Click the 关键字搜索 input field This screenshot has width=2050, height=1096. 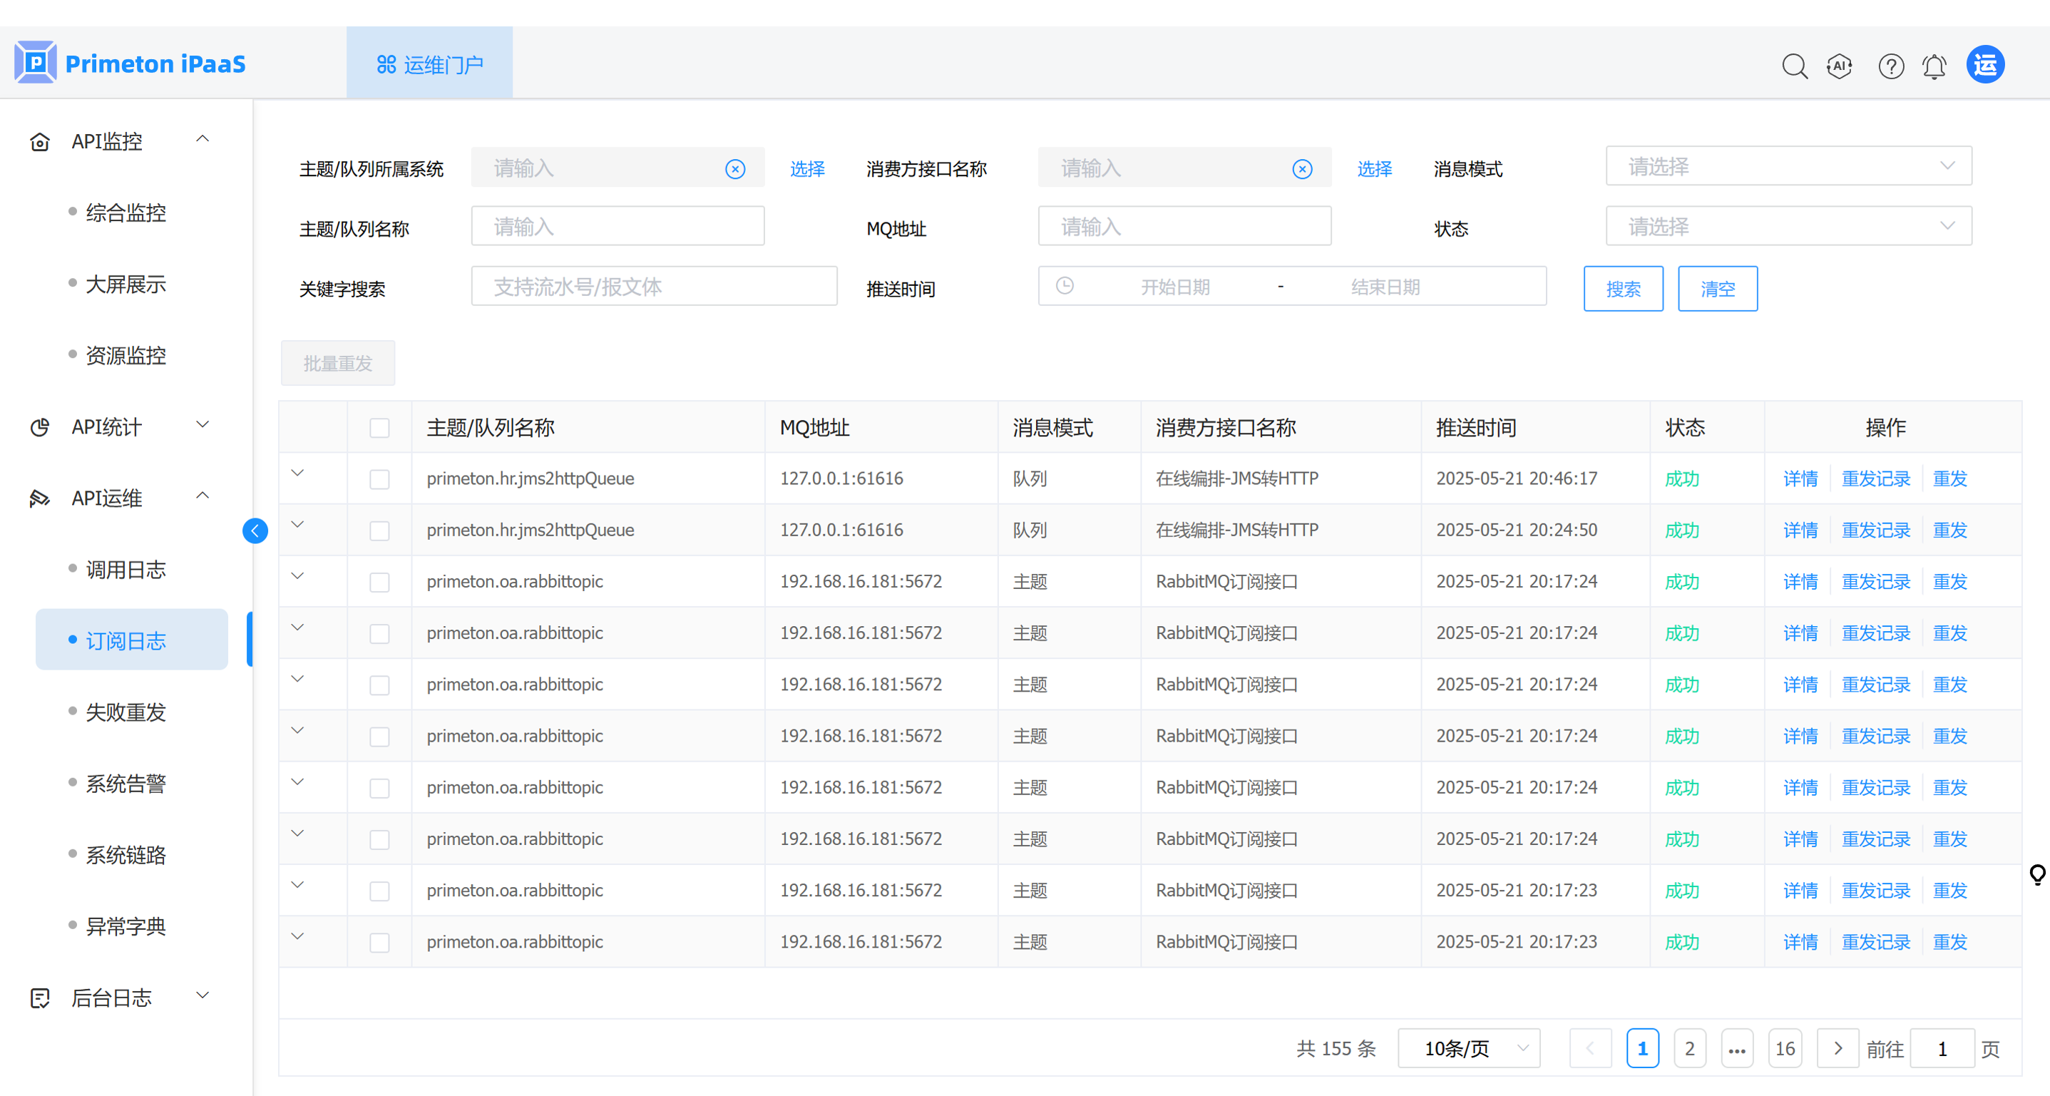click(x=653, y=287)
